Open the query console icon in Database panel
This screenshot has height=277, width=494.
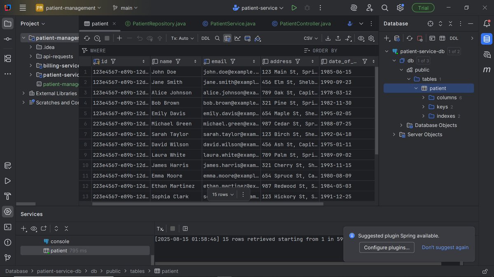[432, 38]
